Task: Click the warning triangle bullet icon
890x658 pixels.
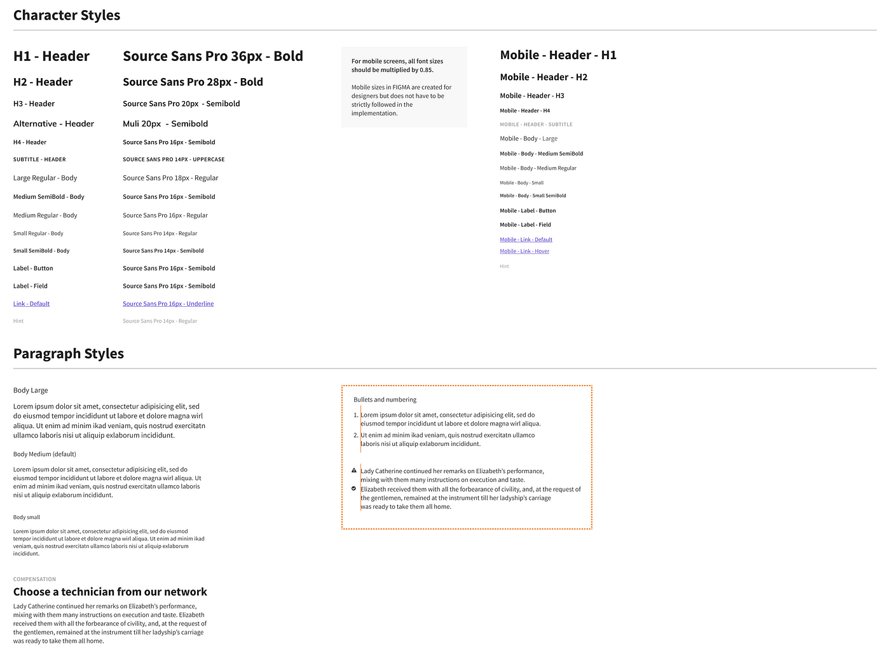Action: [354, 471]
